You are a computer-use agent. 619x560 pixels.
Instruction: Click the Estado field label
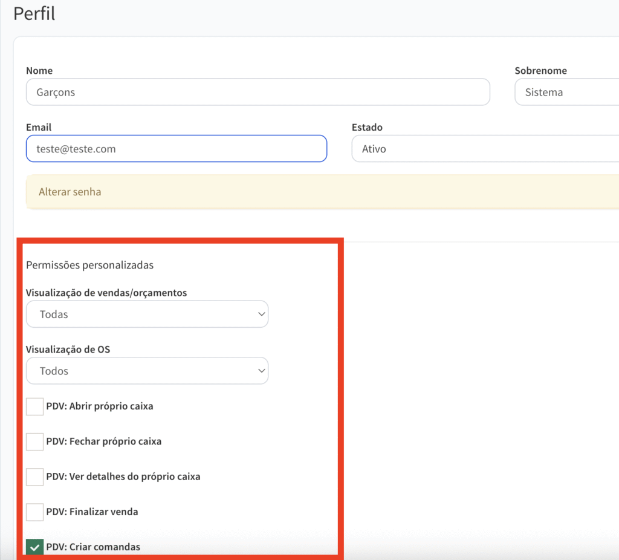pos(367,128)
